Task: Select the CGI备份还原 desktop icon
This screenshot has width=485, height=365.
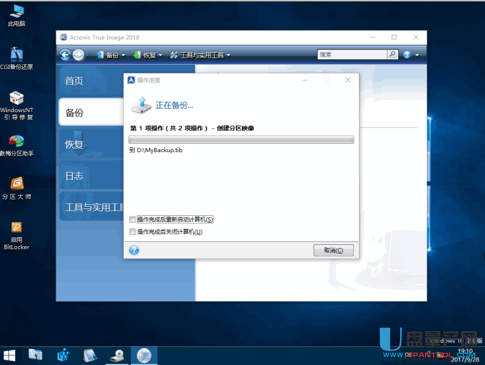Action: tap(17, 58)
